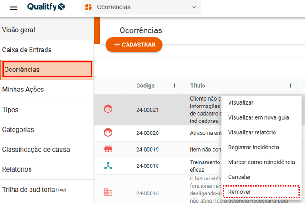Click the Qualityfy logo
The height and width of the screenshot is (203, 305).
pyautogui.click(x=46, y=7)
